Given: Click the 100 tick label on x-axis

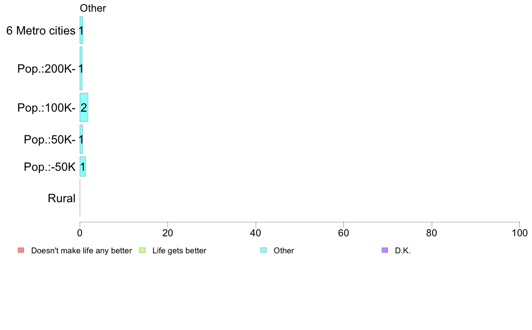Looking at the screenshot, I should [x=519, y=233].
